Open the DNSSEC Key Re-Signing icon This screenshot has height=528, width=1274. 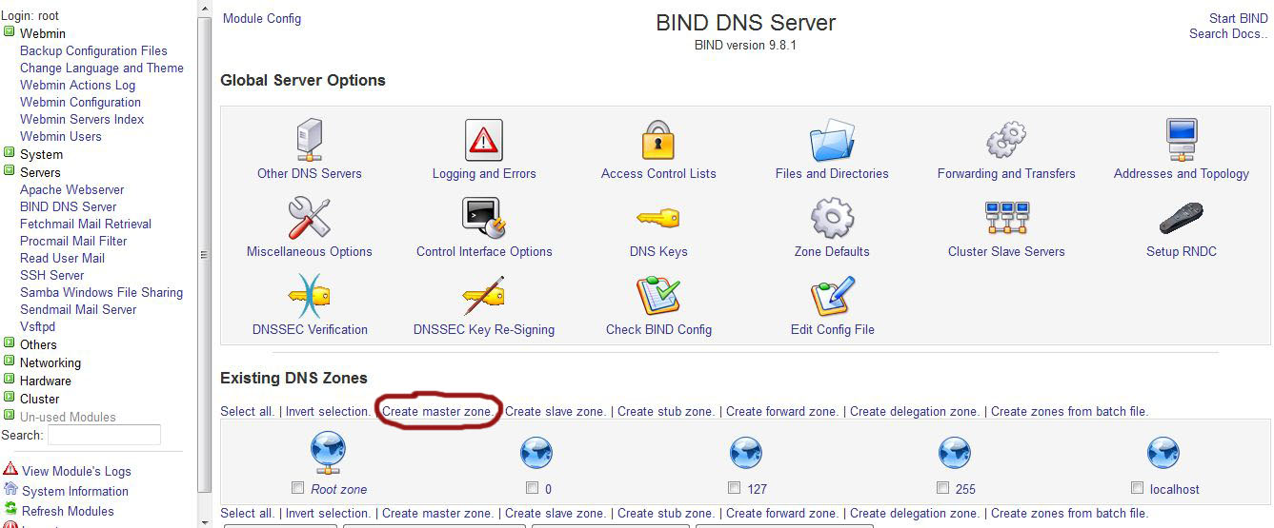[x=484, y=297]
